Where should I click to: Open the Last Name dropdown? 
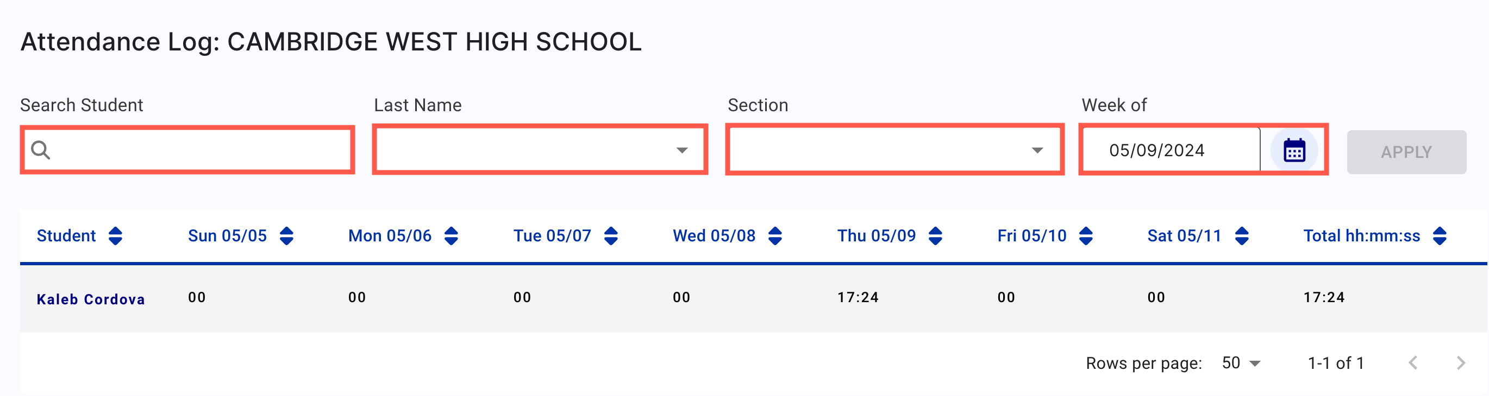pyautogui.click(x=682, y=150)
